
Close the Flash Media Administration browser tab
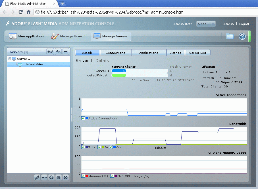click(54, 4)
